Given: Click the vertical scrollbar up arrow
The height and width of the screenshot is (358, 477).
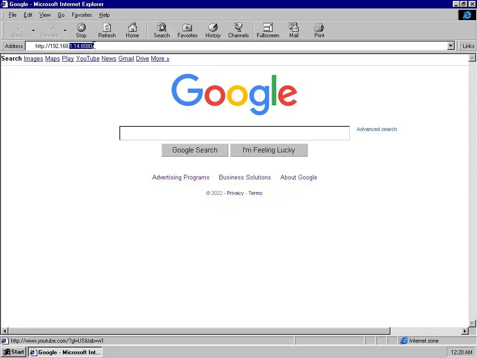Looking at the screenshot, I should point(472,58).
